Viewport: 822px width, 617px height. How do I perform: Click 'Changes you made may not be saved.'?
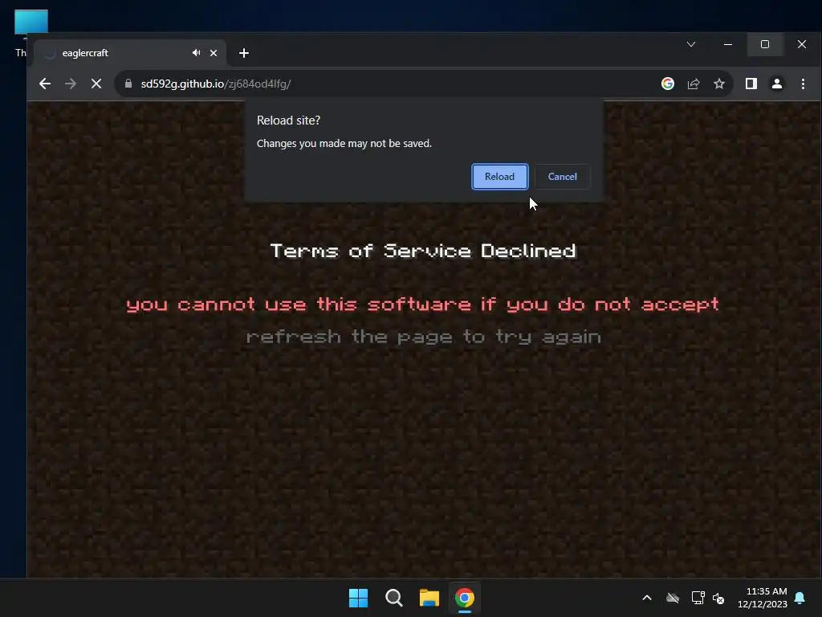pos(344,143)
